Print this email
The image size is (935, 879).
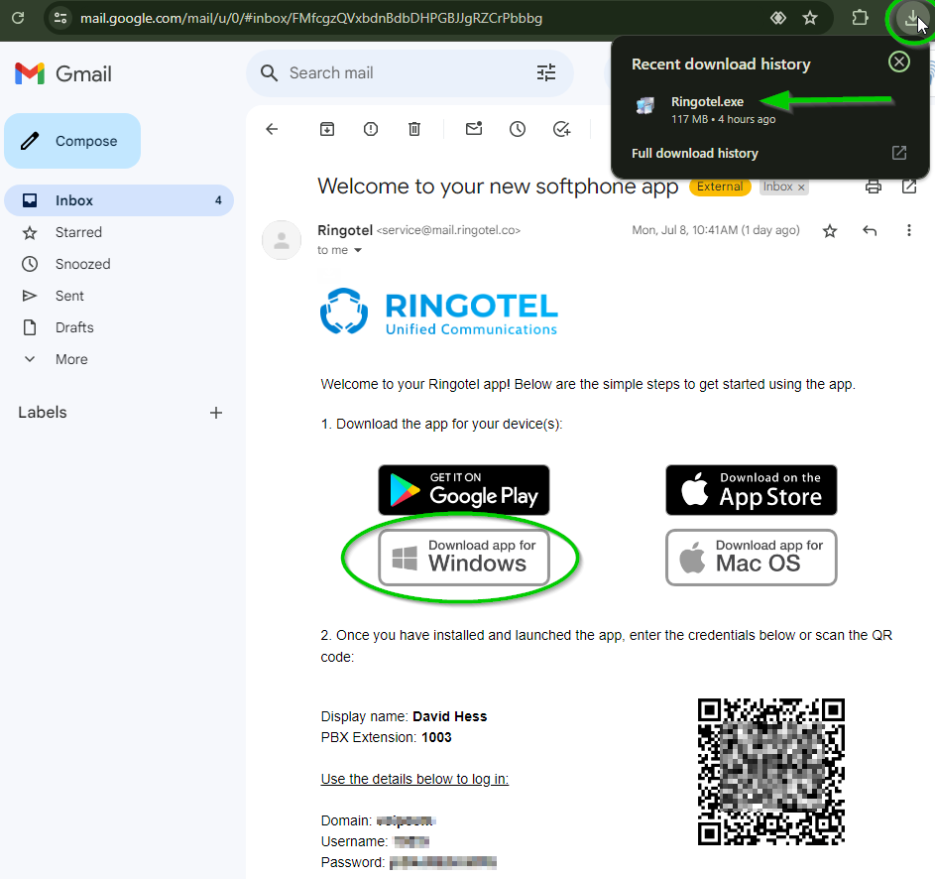[x=874, y=187]
